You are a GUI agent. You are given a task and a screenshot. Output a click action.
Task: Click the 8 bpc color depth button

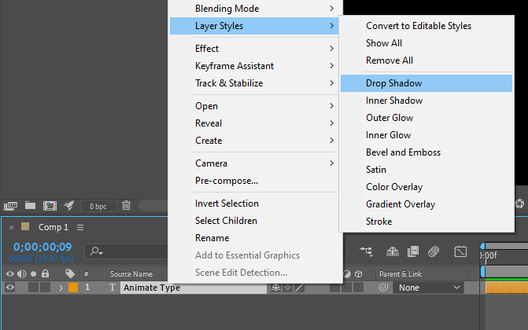98,206
